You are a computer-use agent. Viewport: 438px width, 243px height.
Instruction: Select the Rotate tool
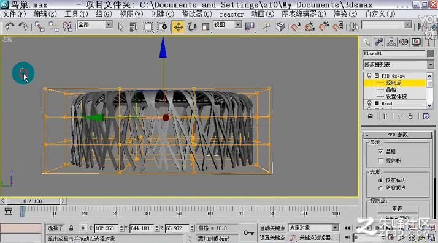coord(192,27)
